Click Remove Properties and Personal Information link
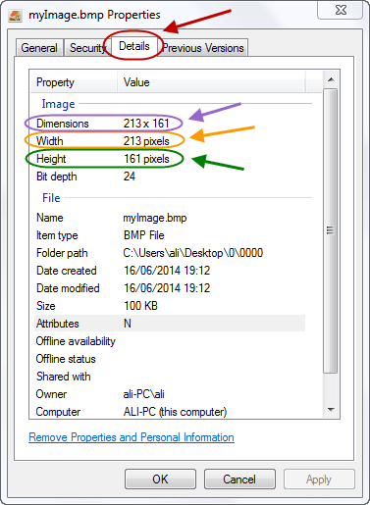This screenshot has height=505, width=370. pos(132,437)
